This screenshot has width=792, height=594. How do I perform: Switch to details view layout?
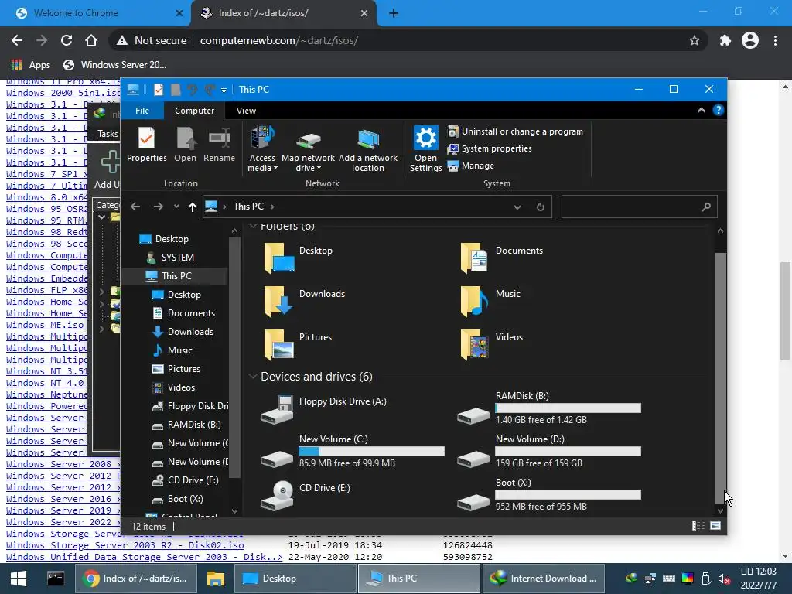click(698, 526)
